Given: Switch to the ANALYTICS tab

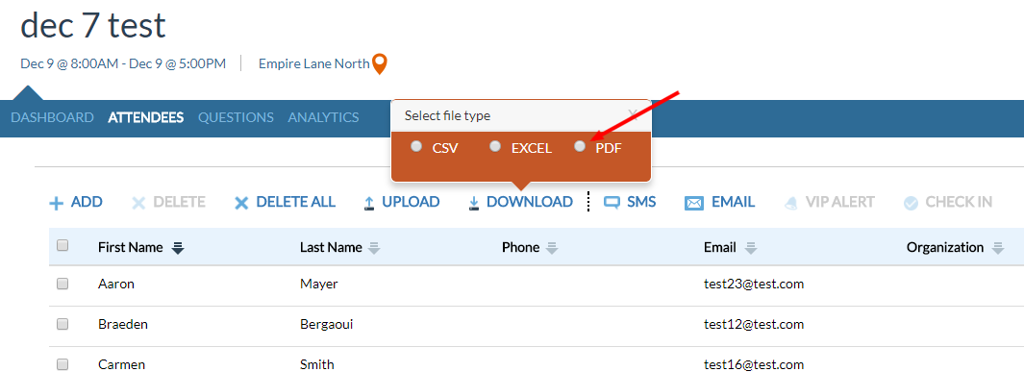Looking at the screenshot, I should click(x=323, y=117).
